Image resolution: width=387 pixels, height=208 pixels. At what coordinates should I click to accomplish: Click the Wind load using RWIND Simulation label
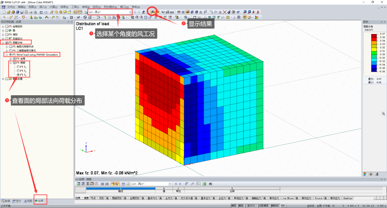coord(37,55)
